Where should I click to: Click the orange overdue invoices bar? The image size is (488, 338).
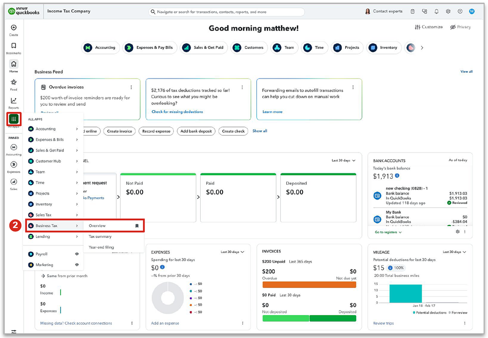pyautogui.click(x=309, y=284)
